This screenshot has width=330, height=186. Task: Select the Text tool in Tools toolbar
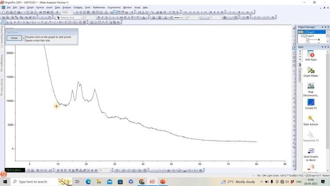(x=42, y=22)
